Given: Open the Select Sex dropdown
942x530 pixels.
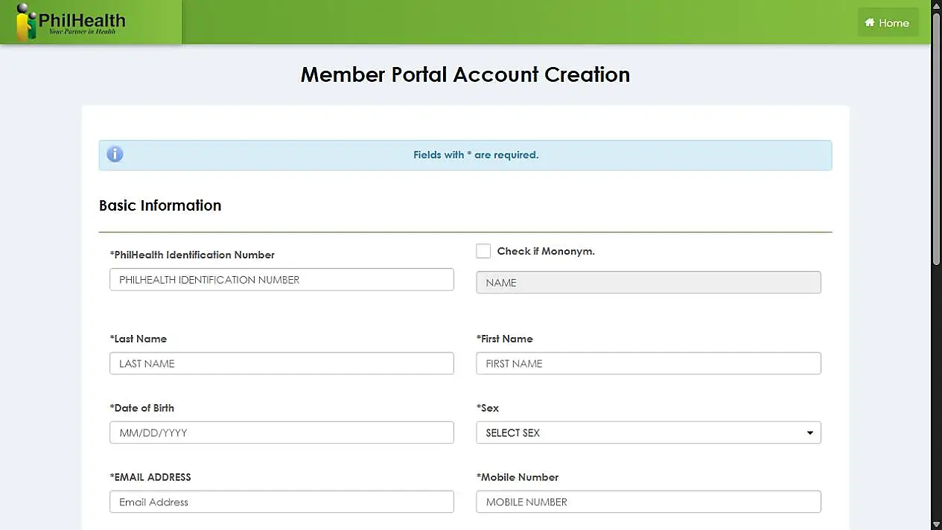Looking at the screenshot, I should (x=649, y=432).
